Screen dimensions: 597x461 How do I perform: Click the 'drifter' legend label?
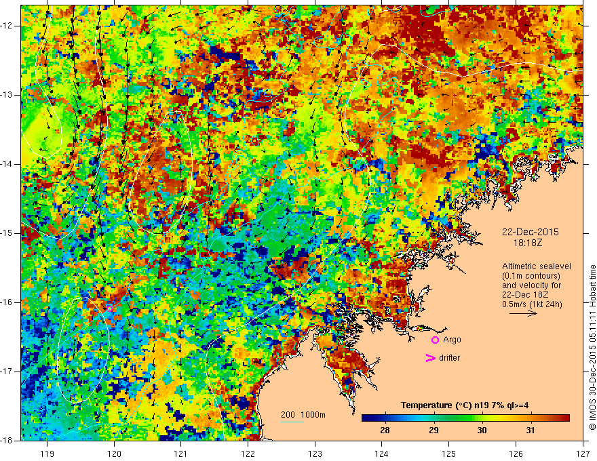449,358
